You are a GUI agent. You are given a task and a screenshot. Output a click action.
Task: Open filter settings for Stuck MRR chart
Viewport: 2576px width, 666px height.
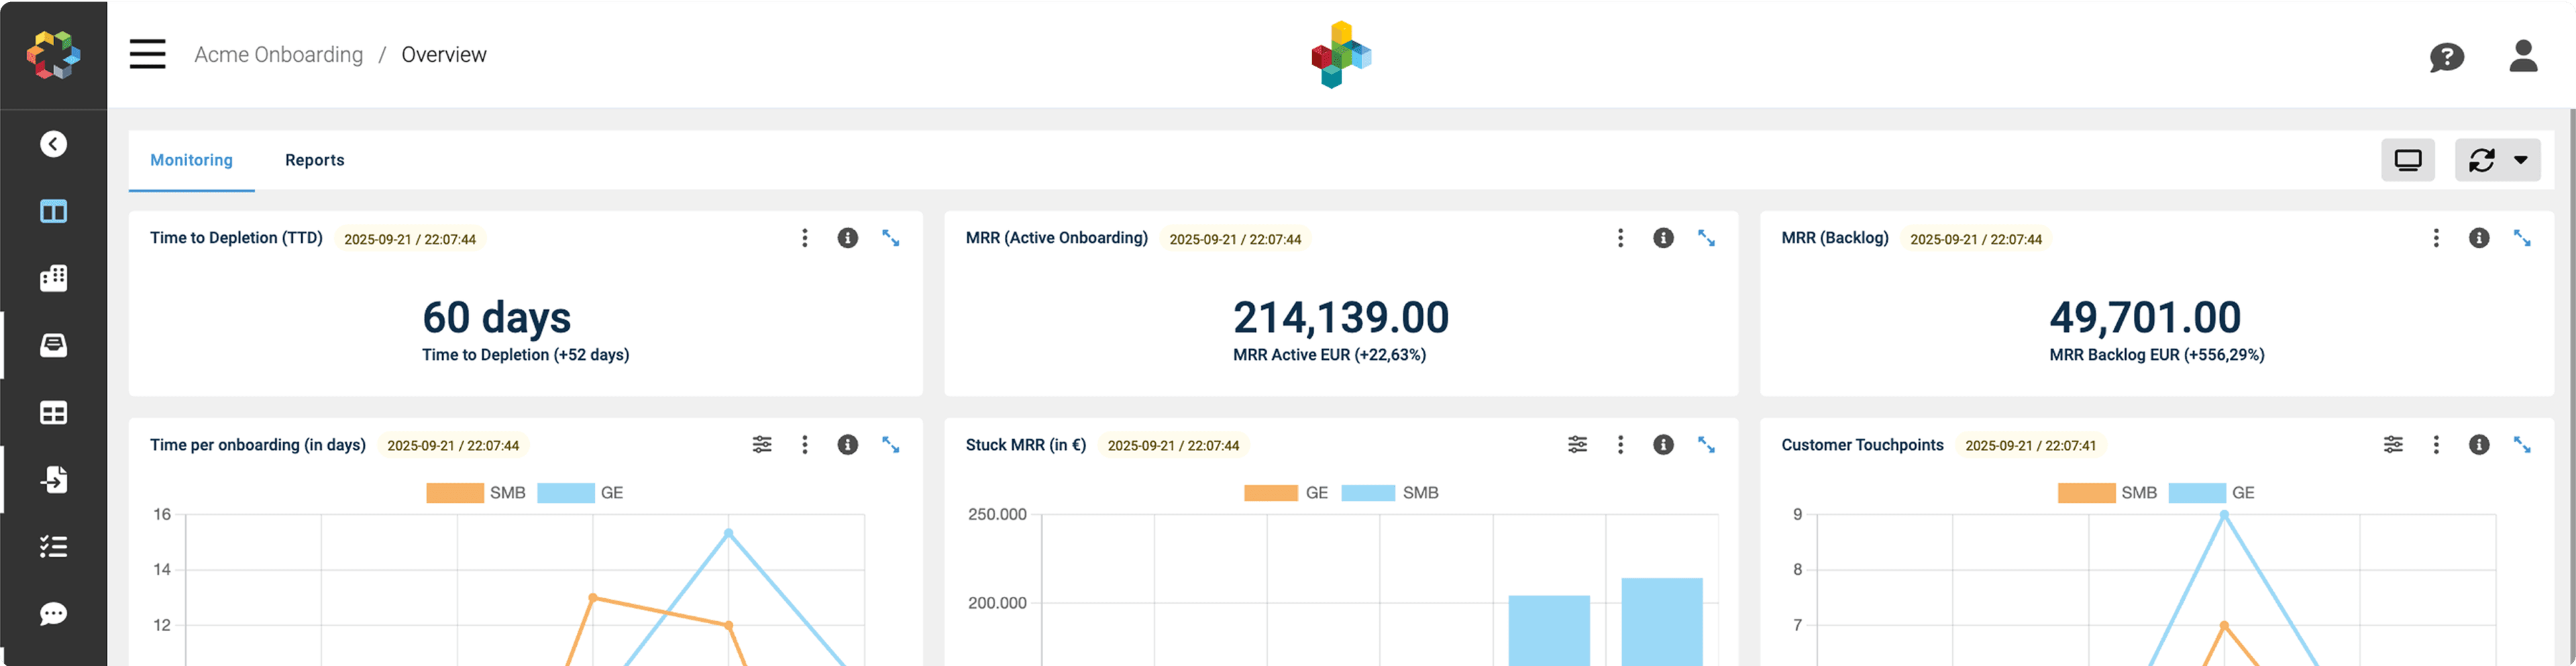tap(1577, 444)
